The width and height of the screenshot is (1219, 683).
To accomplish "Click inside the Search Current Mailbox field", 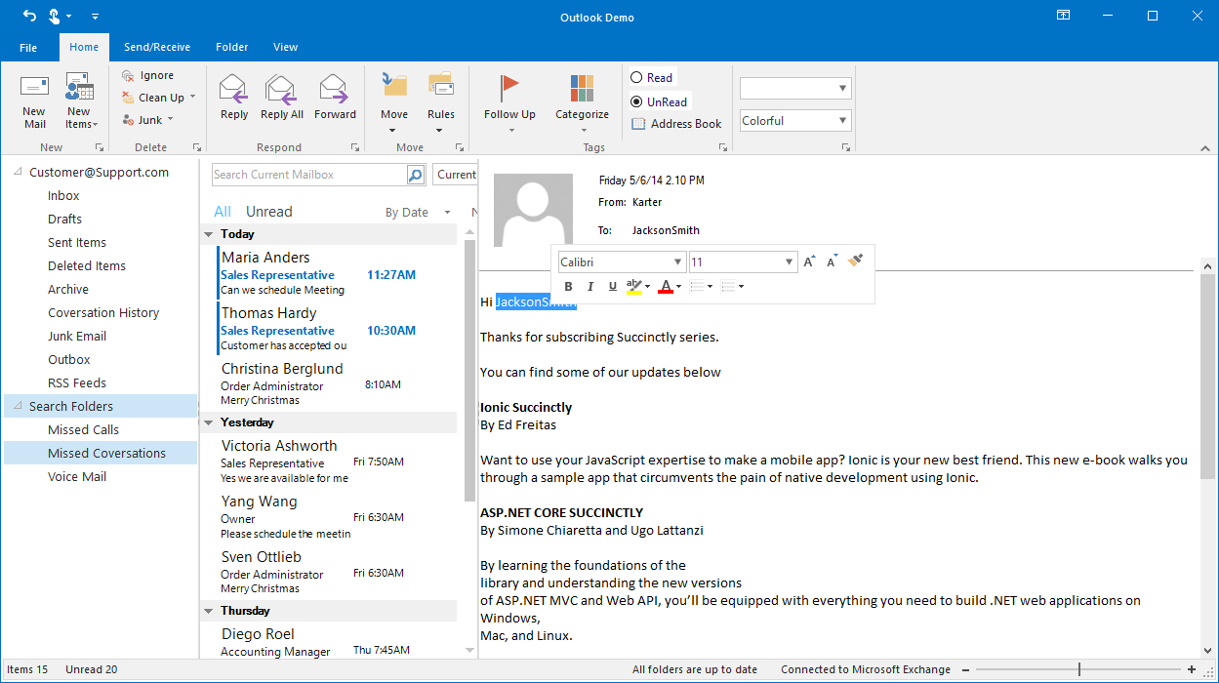I will click(307, 174).
